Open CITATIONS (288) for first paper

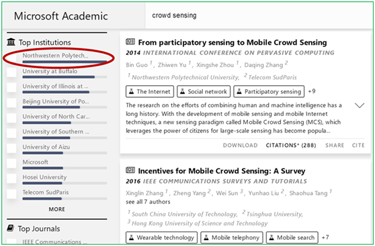click(x=291, y=145)
